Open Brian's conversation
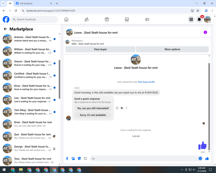Image resolution: width=216 pixels, height=173 pixels. click(29, 124)
